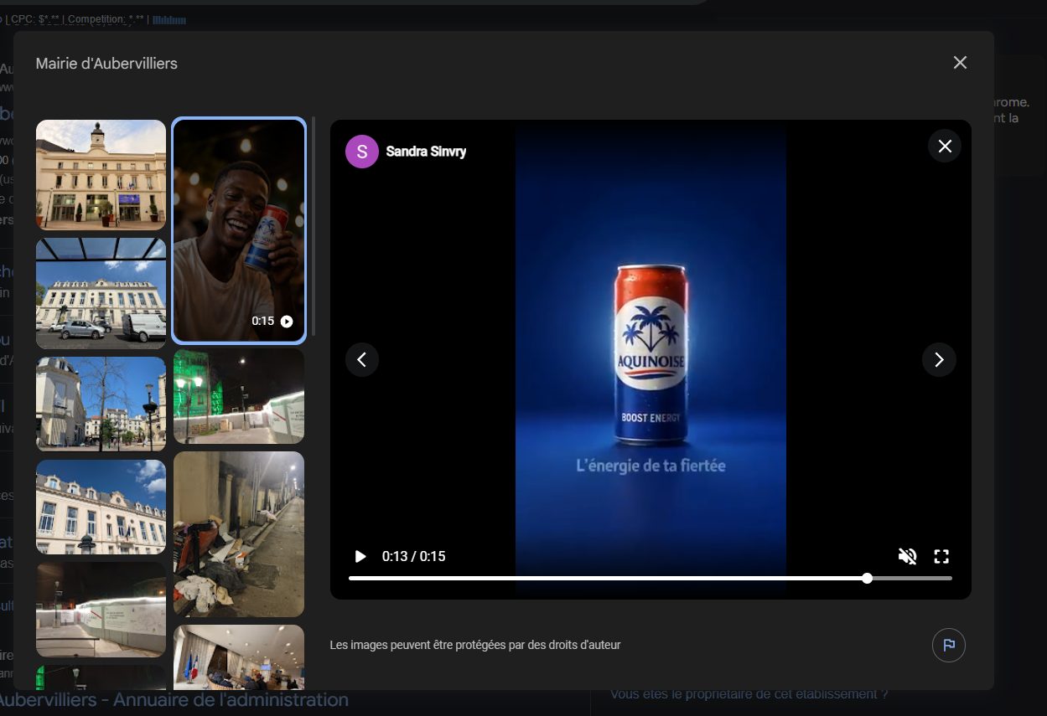The height and width of the screenshot is (716, 1047).
Task: Open the video in fullscreen
Action: [941, 556]
